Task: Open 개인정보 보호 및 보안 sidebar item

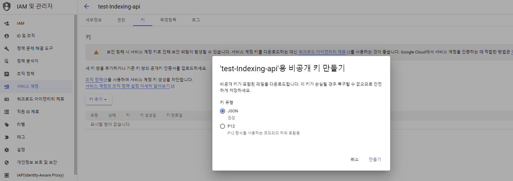Action: 36,163
